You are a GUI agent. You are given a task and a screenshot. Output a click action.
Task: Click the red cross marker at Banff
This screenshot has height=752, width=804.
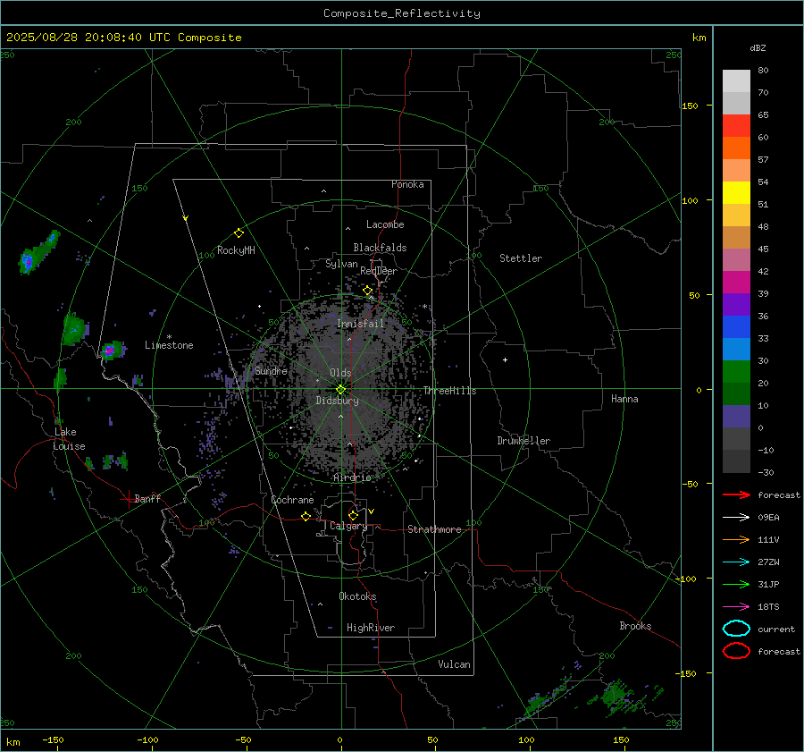(x=128, y=499)
